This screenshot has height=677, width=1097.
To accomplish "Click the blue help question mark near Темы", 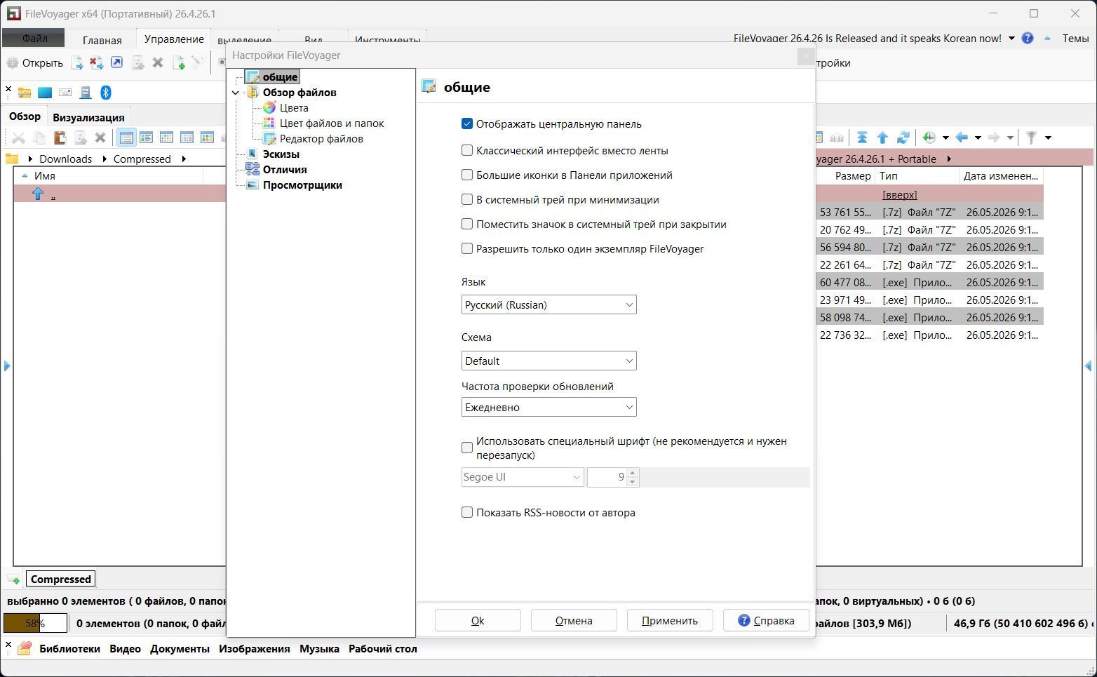I will click(1028, 39).
